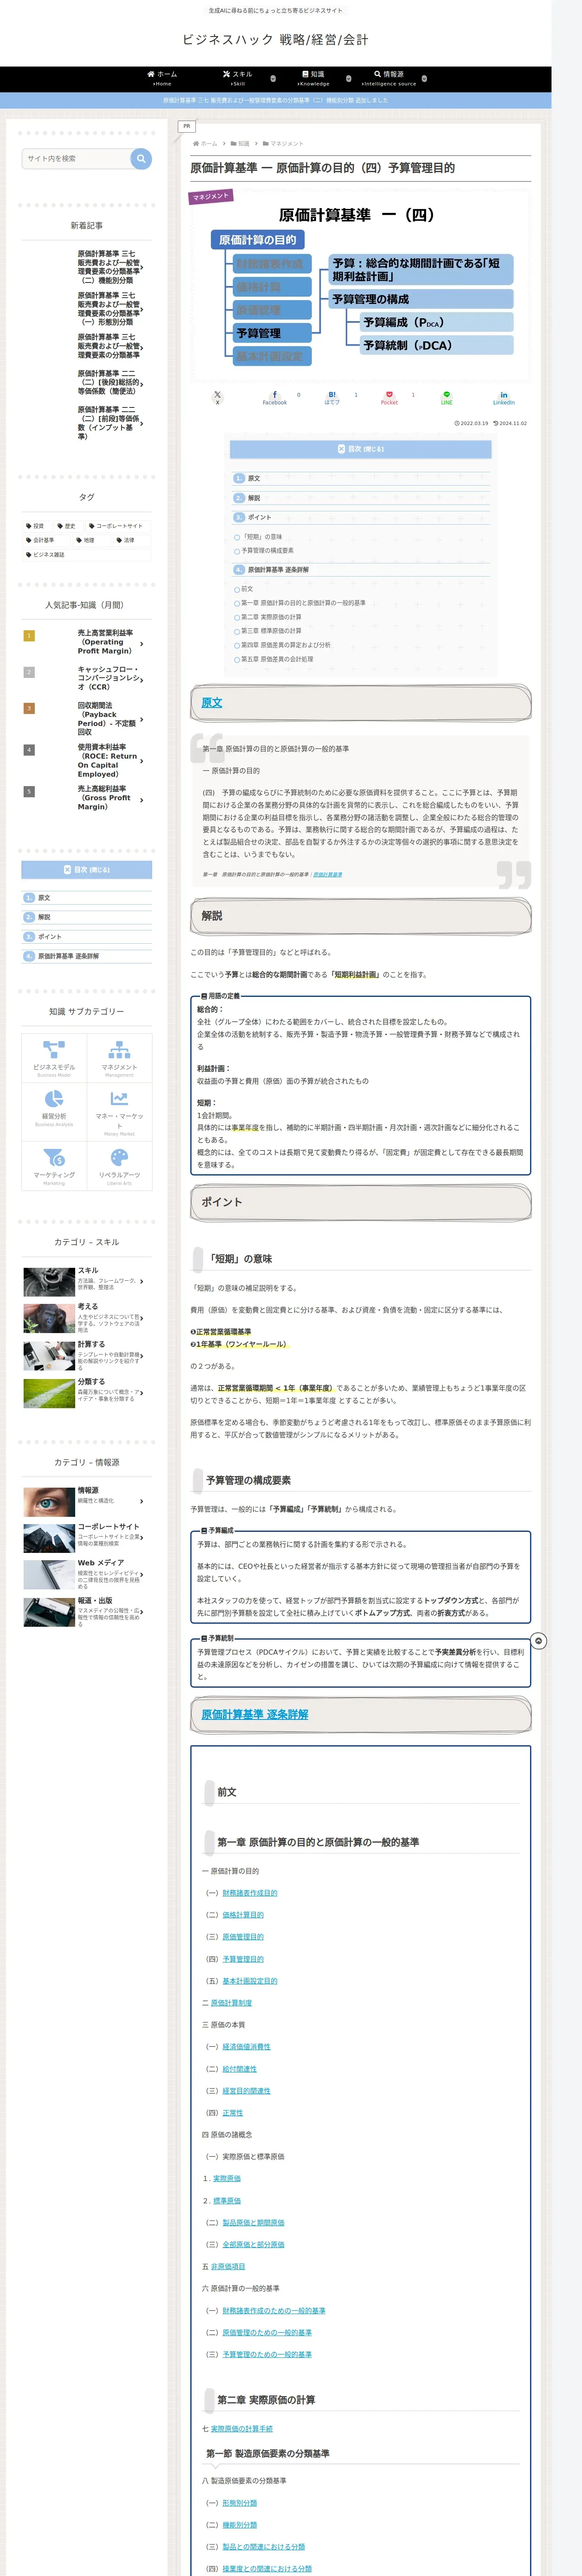Bookmark the article with Hatena (はてブ)

(x=332, y=398)
